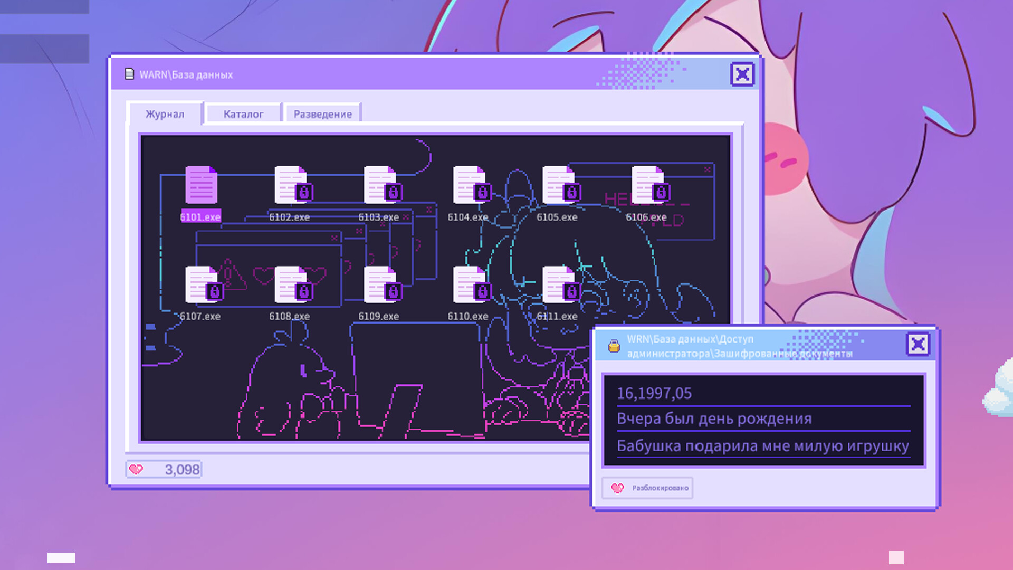
Task: Click the decrypted text line 16,1997,05
Action: [654, 393]
